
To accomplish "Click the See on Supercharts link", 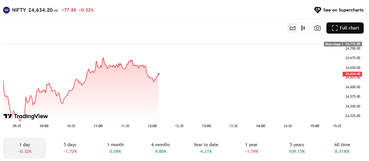I will coord(339,10).
